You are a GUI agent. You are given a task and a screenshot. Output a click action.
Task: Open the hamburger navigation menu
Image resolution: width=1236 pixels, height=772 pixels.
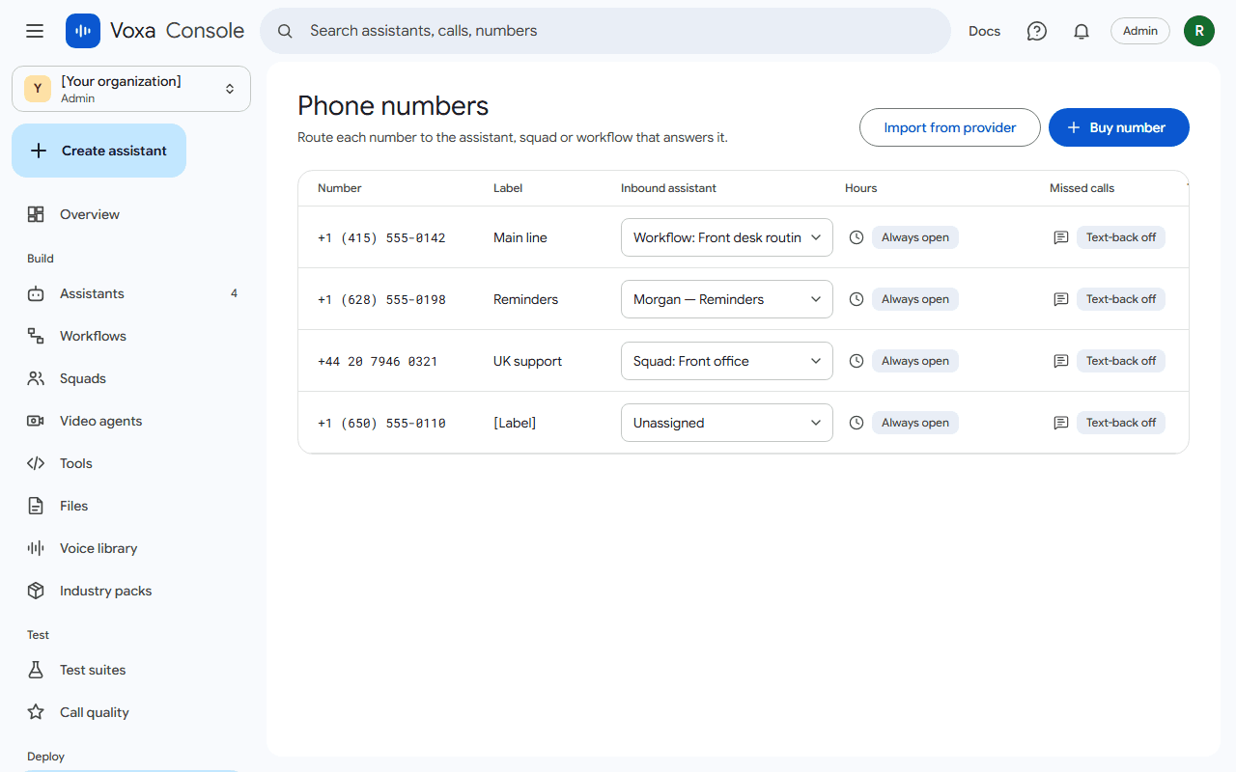click(x=35, y=31)
